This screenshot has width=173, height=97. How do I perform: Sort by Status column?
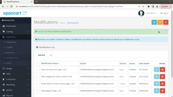[132, 64]
